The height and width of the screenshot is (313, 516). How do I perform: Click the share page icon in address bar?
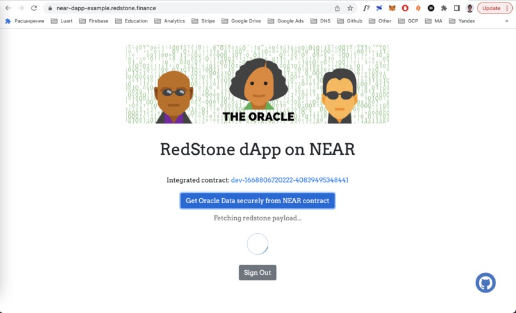tap(337, 8)
